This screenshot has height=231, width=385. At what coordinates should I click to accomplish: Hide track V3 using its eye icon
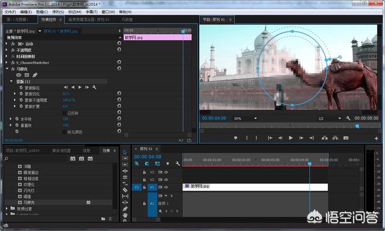[166, 172]
